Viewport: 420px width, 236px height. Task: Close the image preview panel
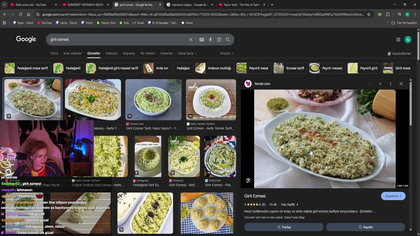pyautogui.click(x=401, y=84)
